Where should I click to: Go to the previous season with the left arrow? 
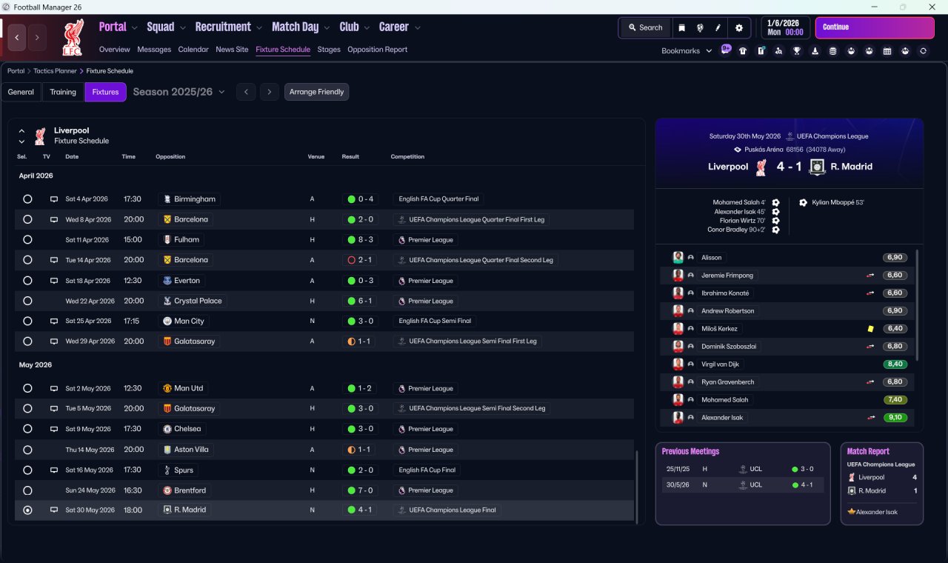click(246, 92)
